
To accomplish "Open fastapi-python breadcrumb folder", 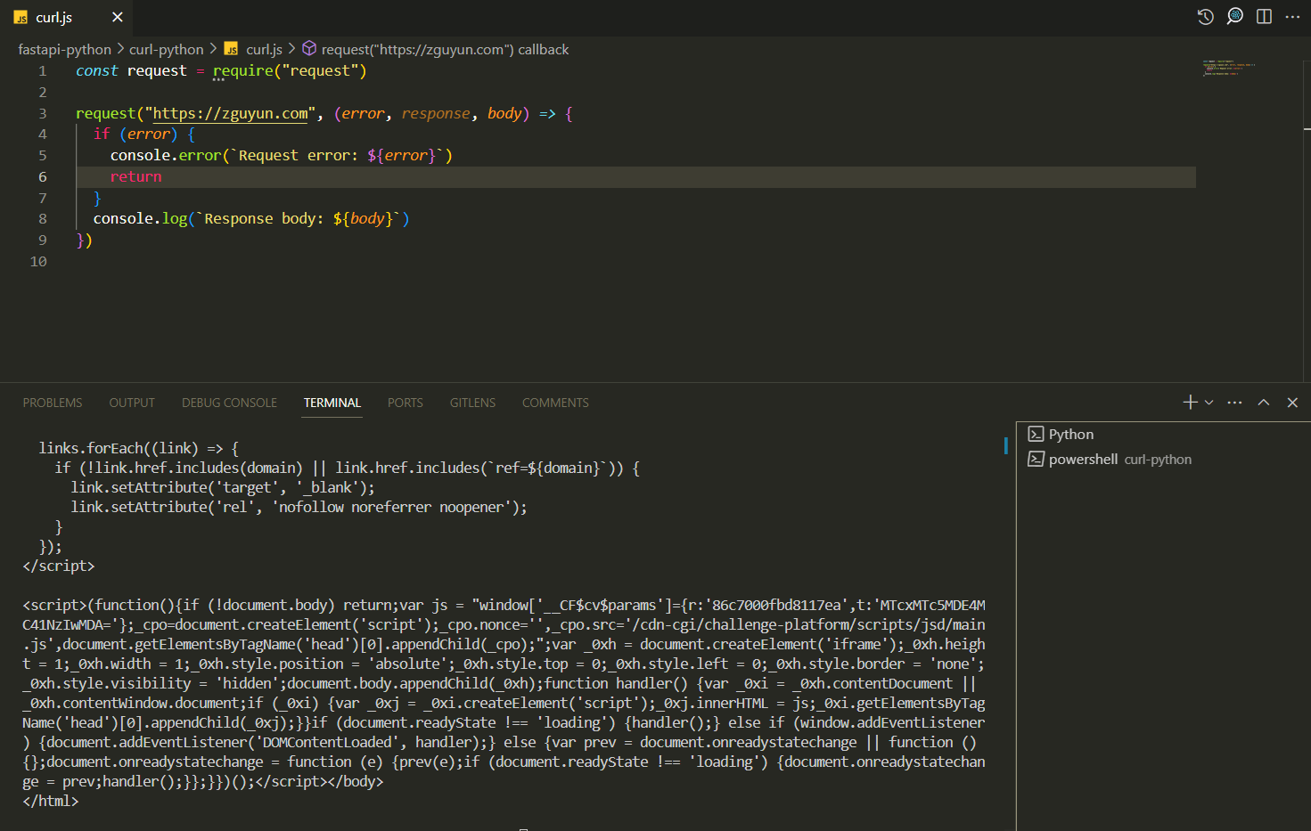I will [x=64, y=50].
